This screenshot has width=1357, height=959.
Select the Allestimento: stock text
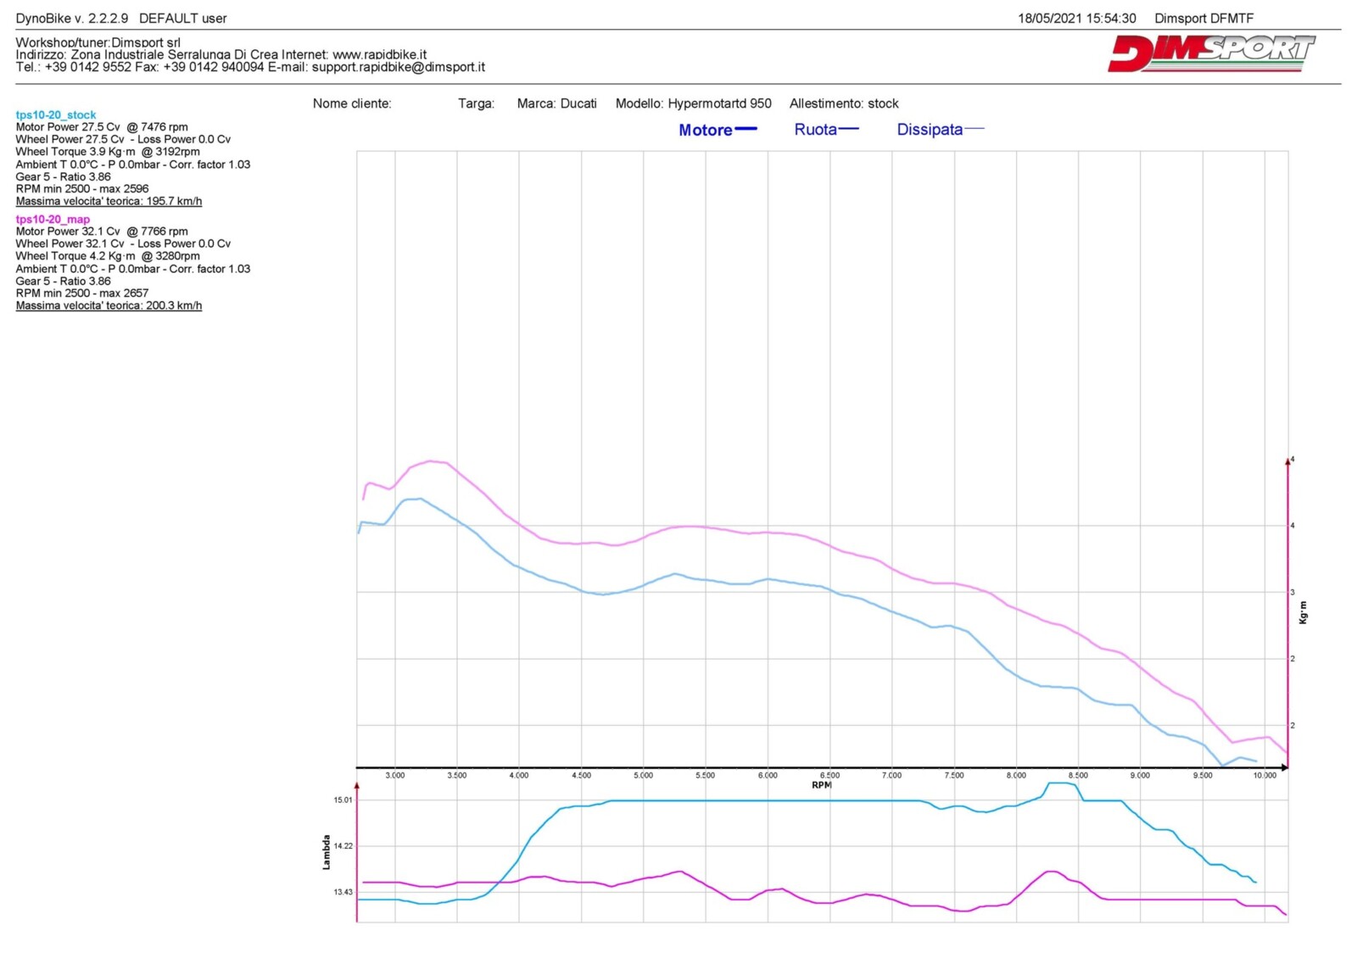pyautogui.click(x=844, y=103)
